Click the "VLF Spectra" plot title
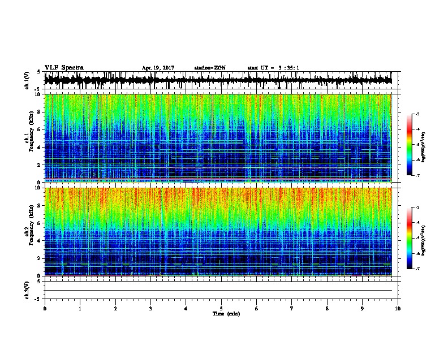 64,68
